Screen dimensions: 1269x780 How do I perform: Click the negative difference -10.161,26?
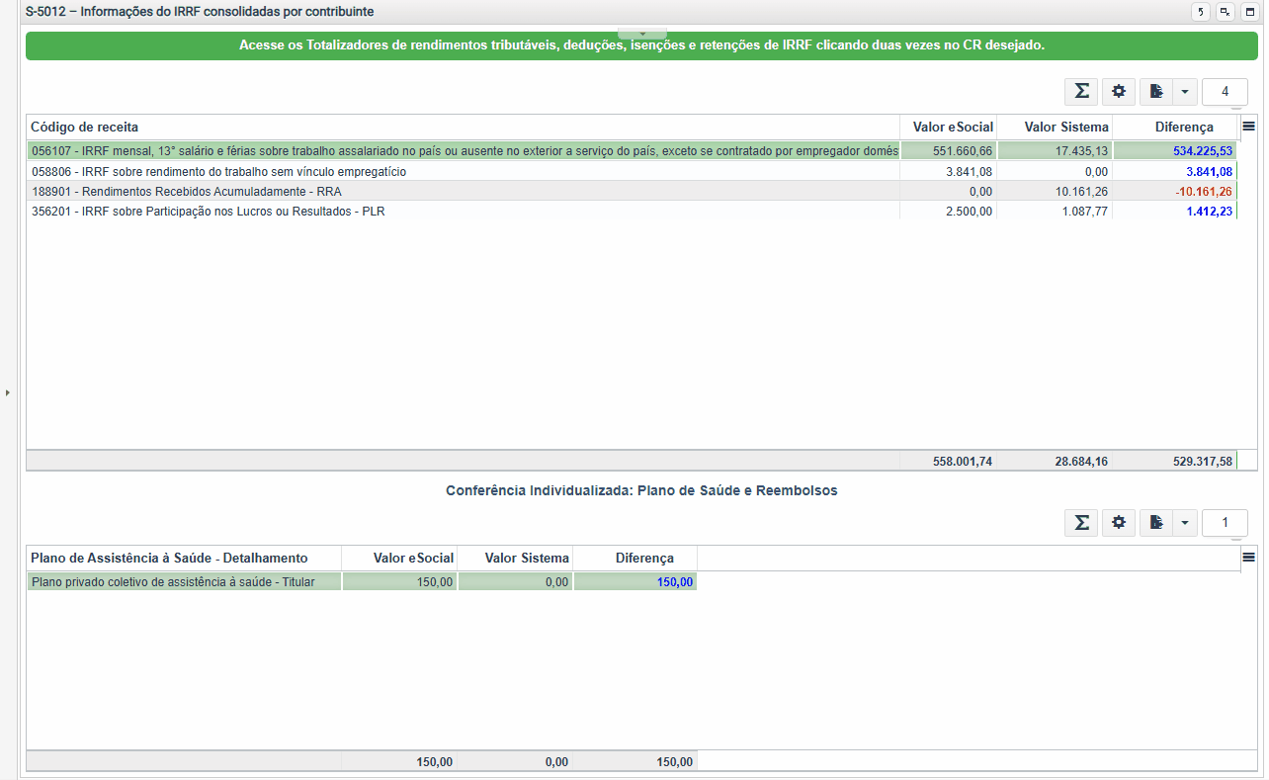[1204, 191]
